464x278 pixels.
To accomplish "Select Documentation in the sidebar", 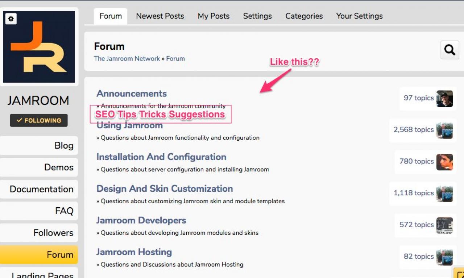I will (41, 189).
